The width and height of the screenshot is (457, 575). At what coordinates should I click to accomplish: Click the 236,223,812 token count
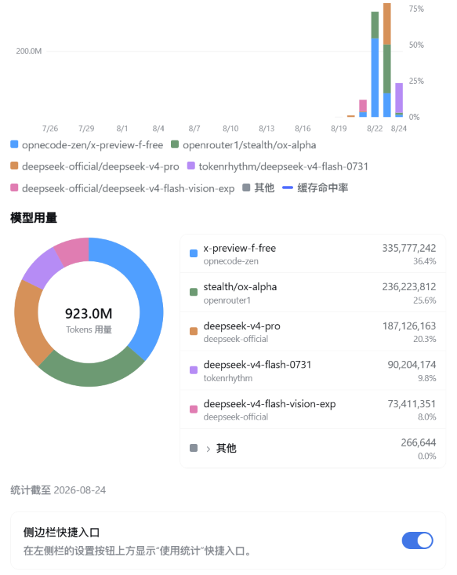point(409,287)
